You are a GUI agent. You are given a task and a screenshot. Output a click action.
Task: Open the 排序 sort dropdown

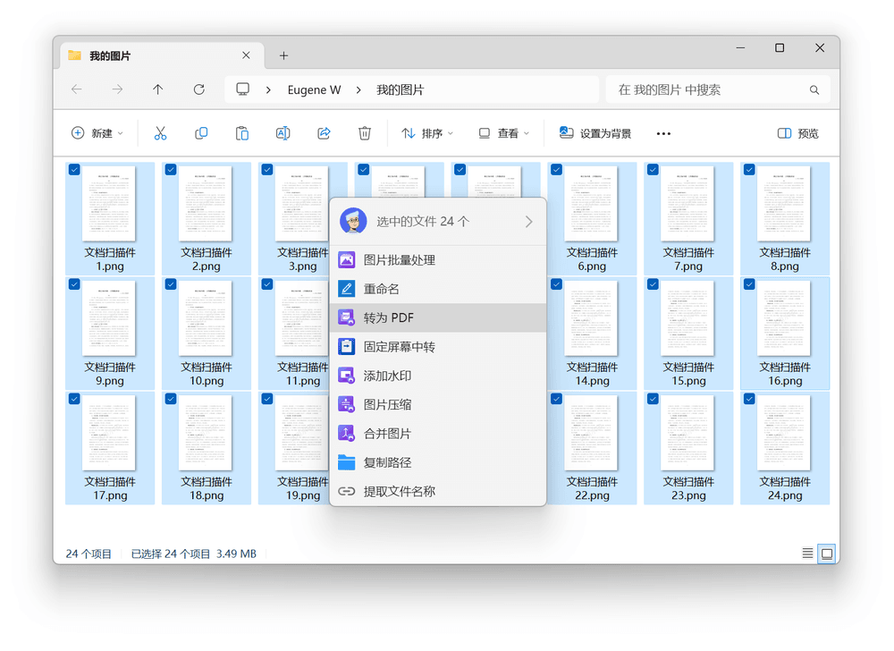427,133
